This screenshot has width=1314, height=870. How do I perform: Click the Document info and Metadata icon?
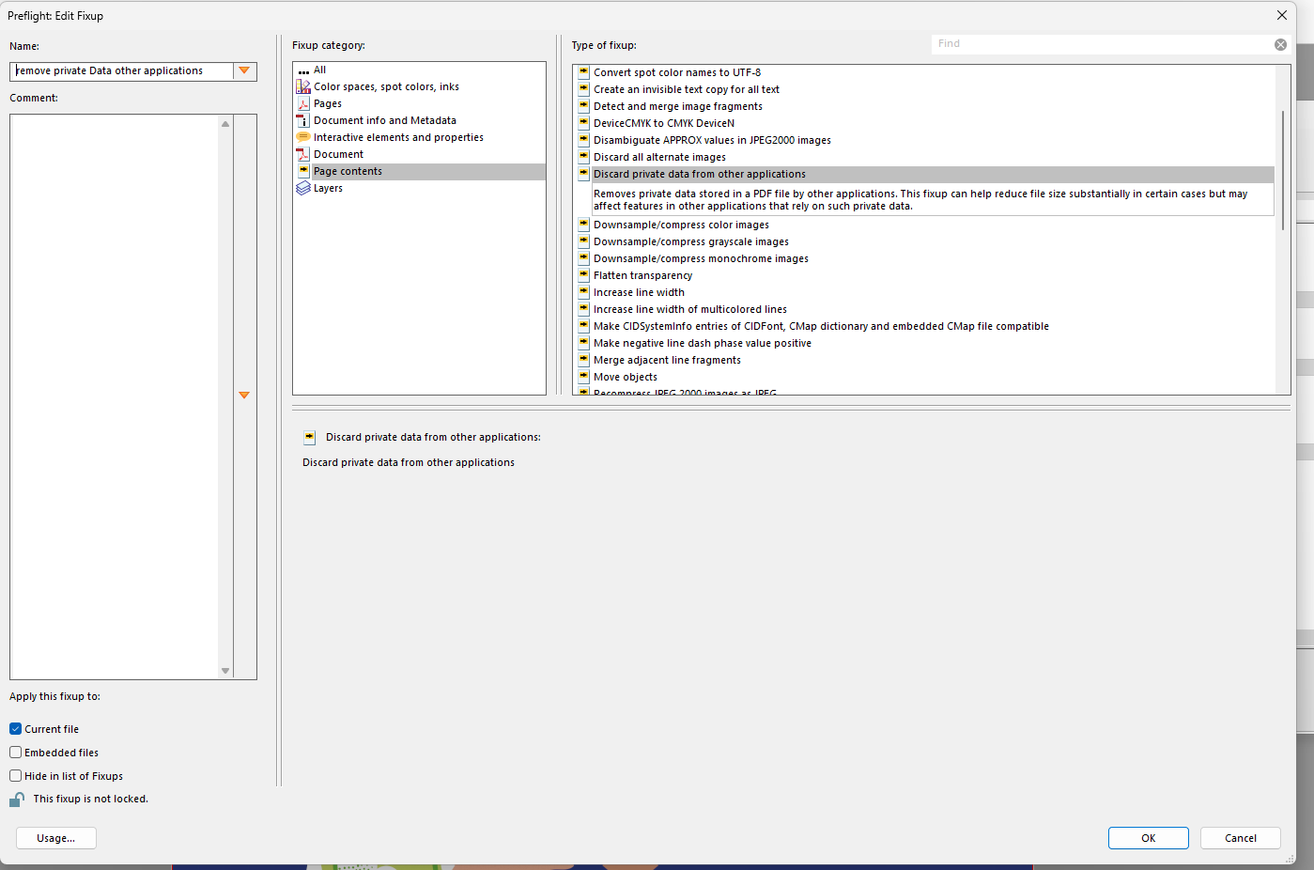303,120
